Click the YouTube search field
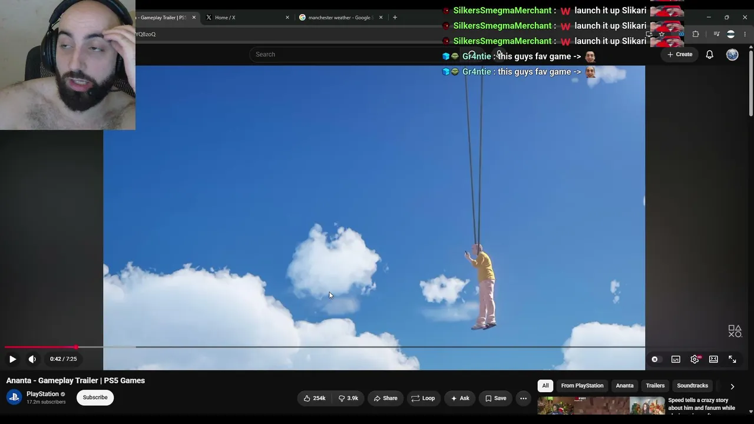The height and width of the screenshot is (424, 754). (x=353, y=54)
